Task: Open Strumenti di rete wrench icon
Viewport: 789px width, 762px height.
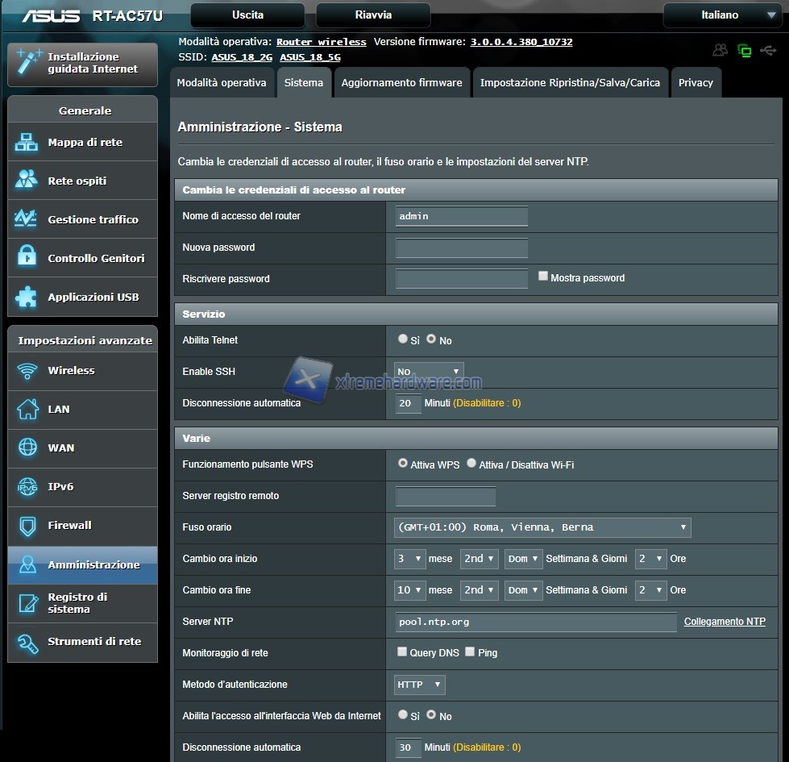Action: [27, 642]
